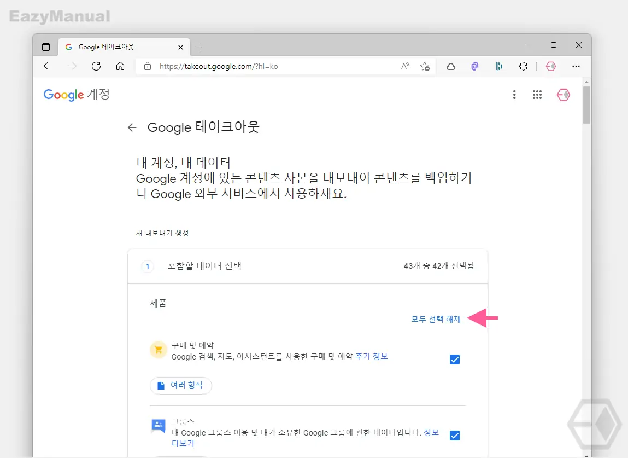Click the 여러 형식 button

pos(180,385)
